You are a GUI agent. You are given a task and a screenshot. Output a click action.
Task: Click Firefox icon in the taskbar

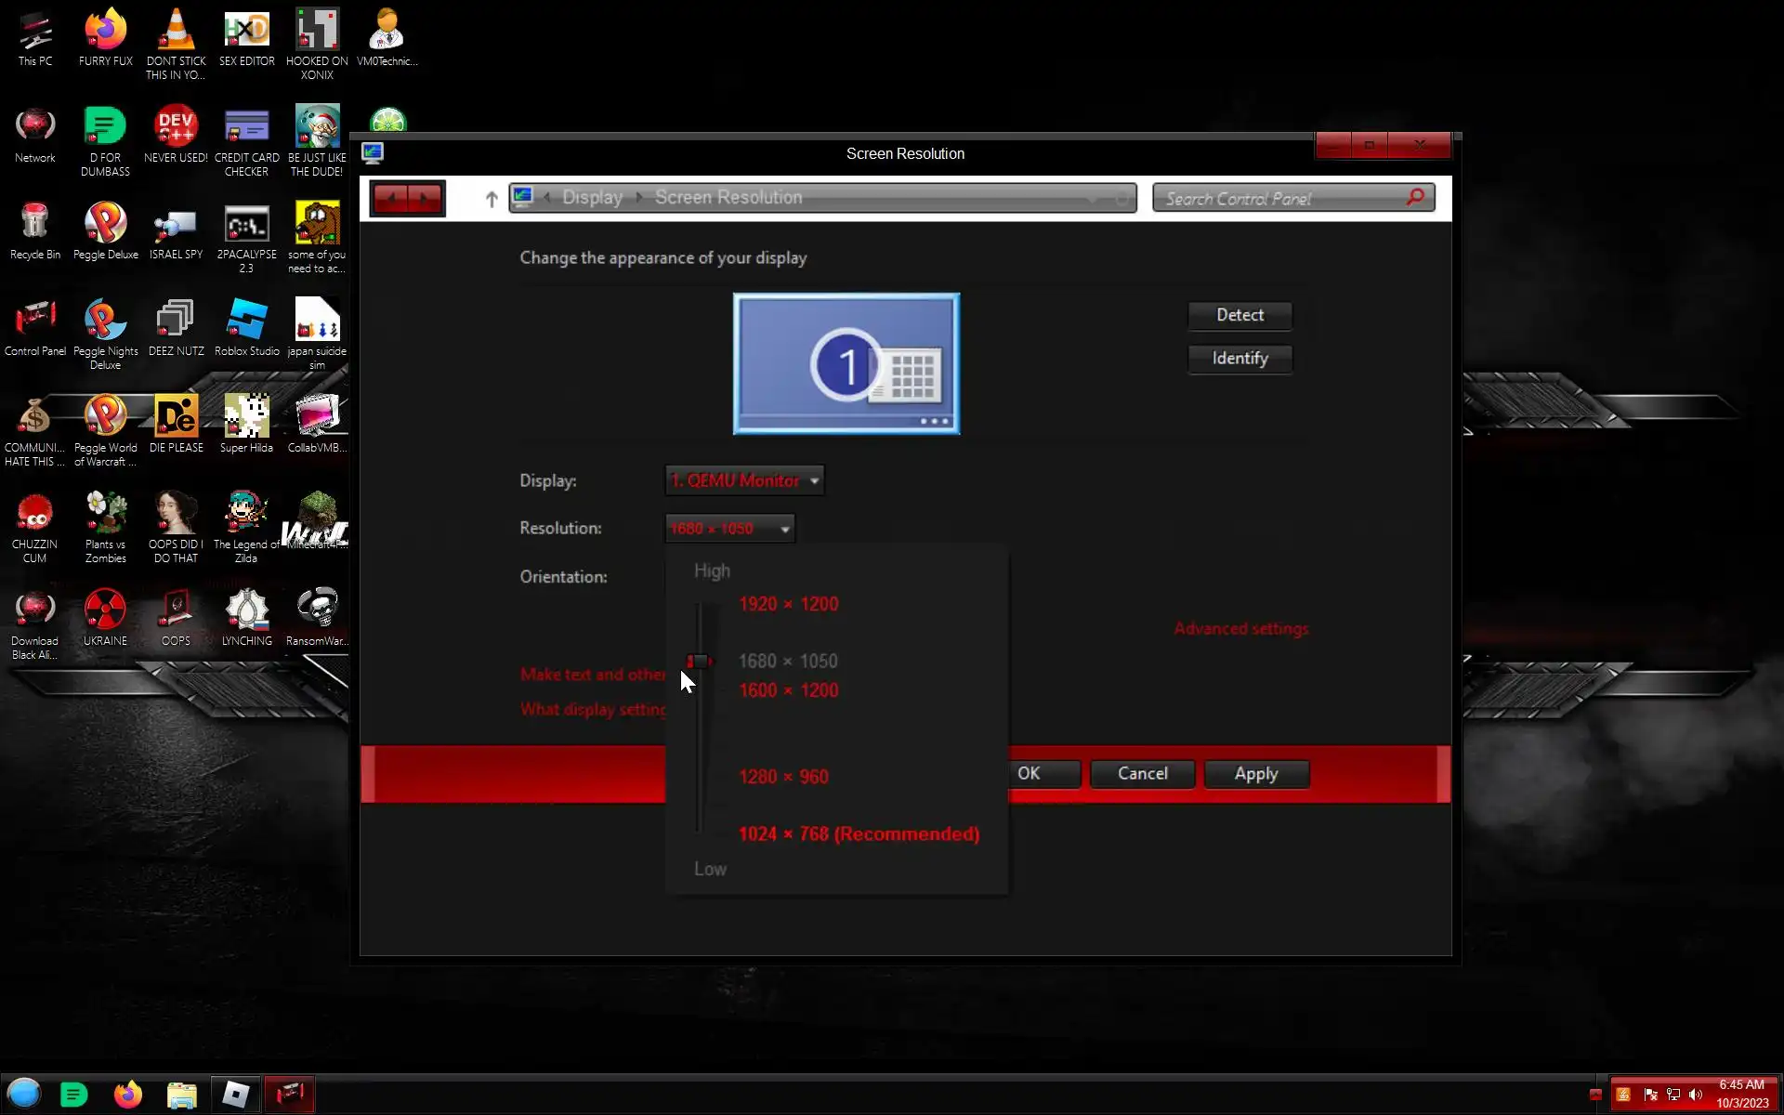[127, 1095]
